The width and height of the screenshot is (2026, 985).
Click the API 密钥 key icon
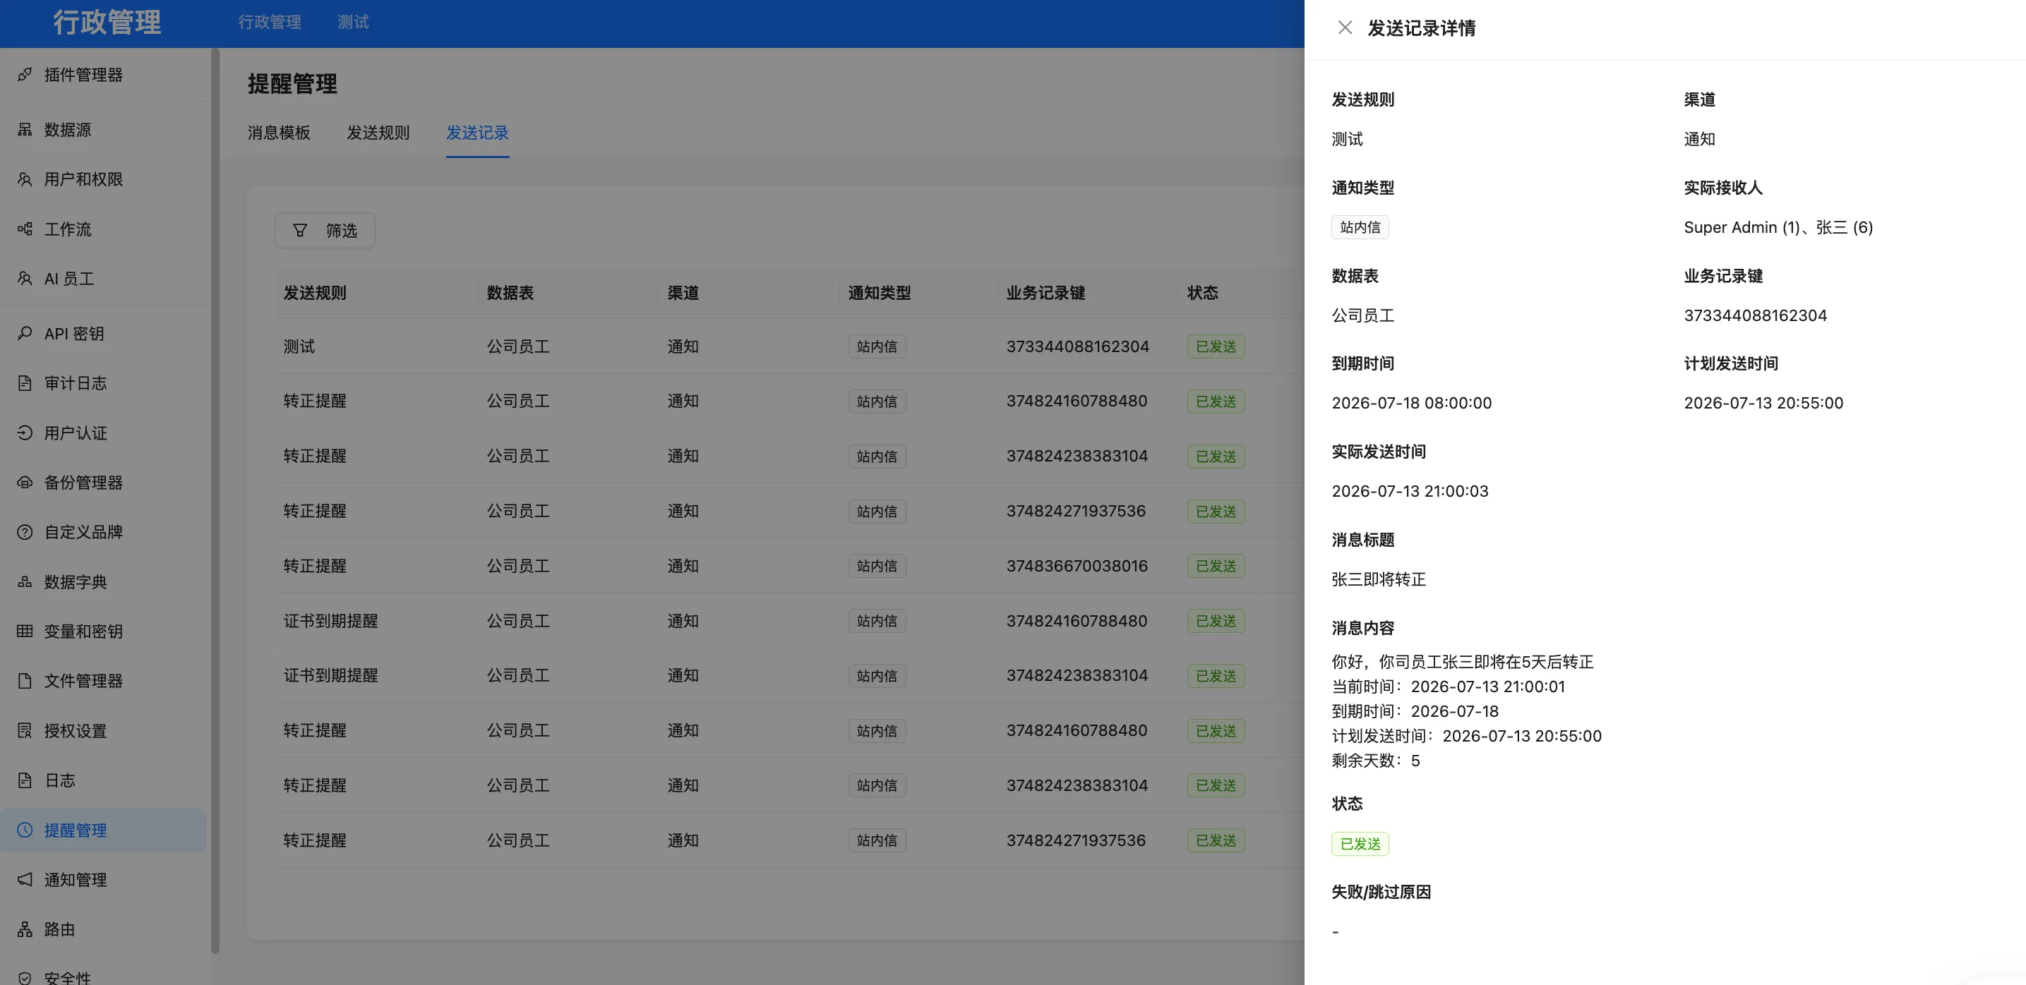[x=25, y=333]
